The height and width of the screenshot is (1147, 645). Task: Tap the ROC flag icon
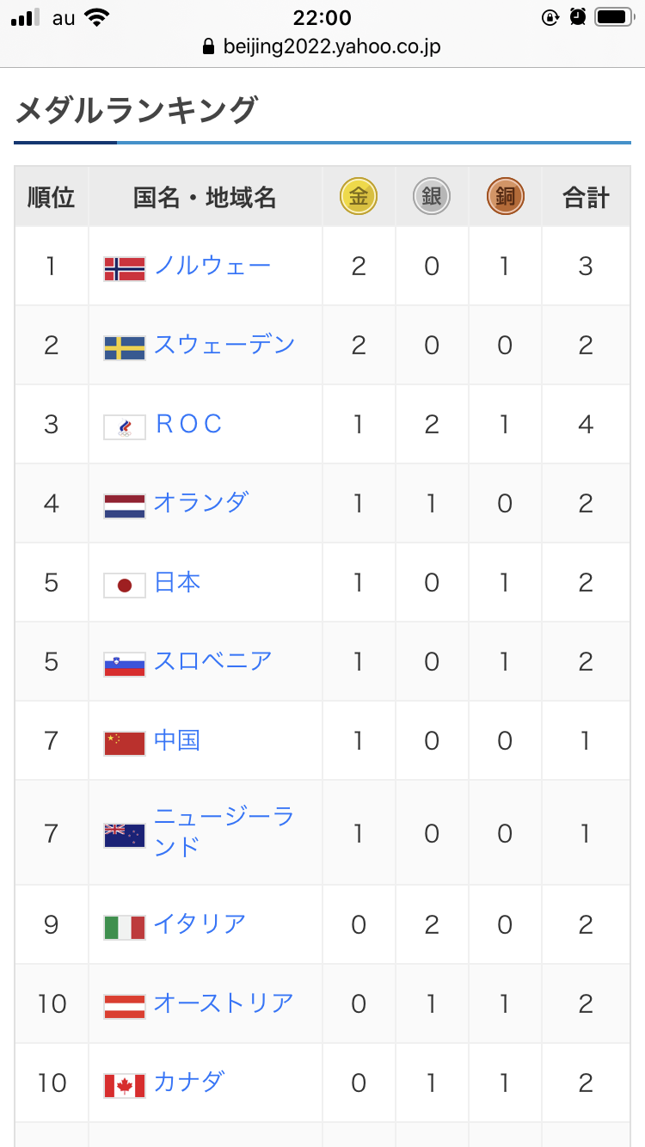[125, 427]
